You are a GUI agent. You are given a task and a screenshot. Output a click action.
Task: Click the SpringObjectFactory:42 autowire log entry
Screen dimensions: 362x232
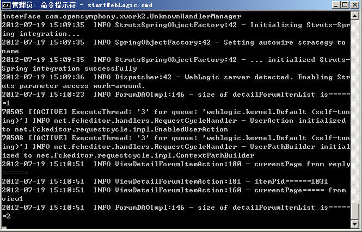tap(174, 42)
